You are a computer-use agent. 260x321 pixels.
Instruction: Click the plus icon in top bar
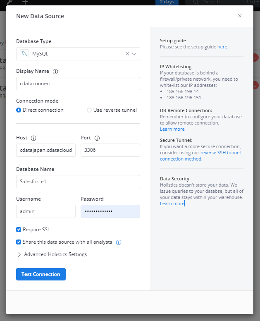(25, 2)
